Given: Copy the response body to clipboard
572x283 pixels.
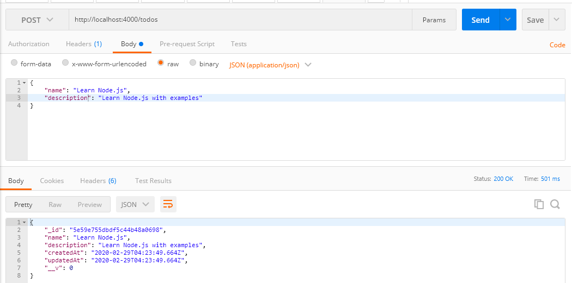Looking at the screenshot, I should (x=539, y=204).
